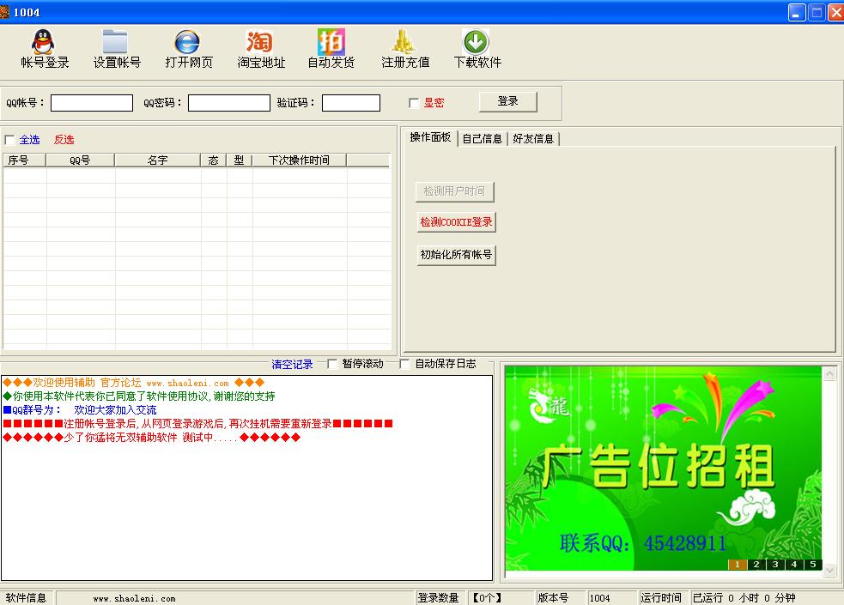This screenshot has height=605, width=844.
Task: Enable 自动保存日志 checkbox
Action: coord(404,364)
